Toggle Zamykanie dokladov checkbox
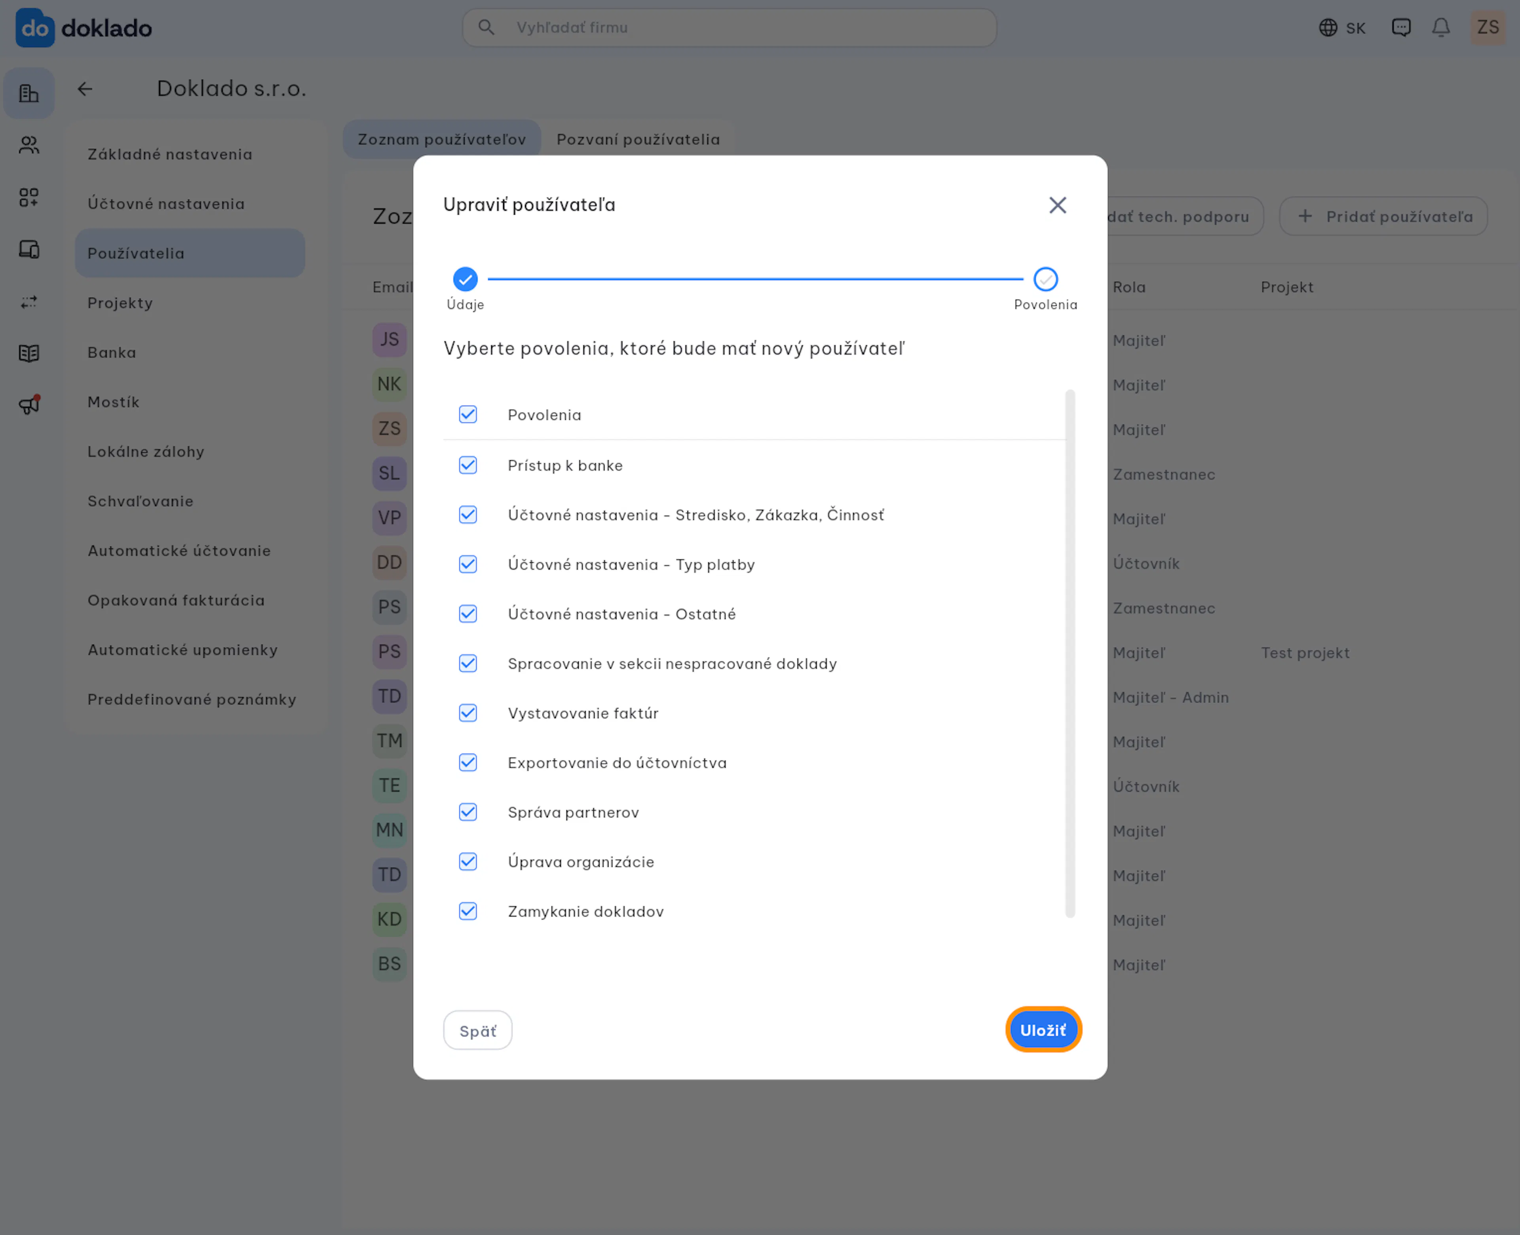This screenshot has height=1235, width=1520. click(467, 911)
